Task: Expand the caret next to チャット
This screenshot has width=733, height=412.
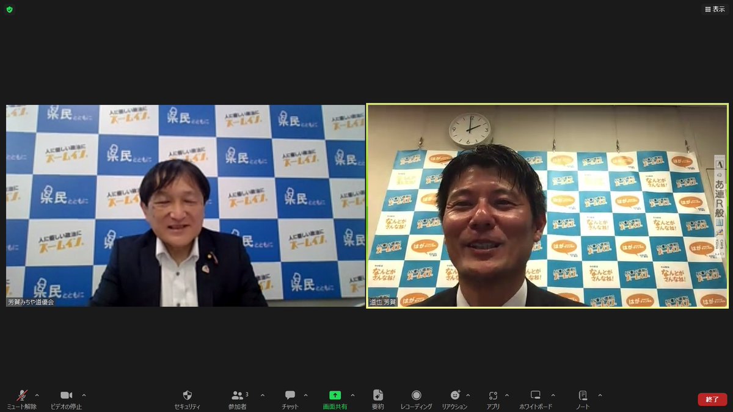Action: (x=305, y=395)
